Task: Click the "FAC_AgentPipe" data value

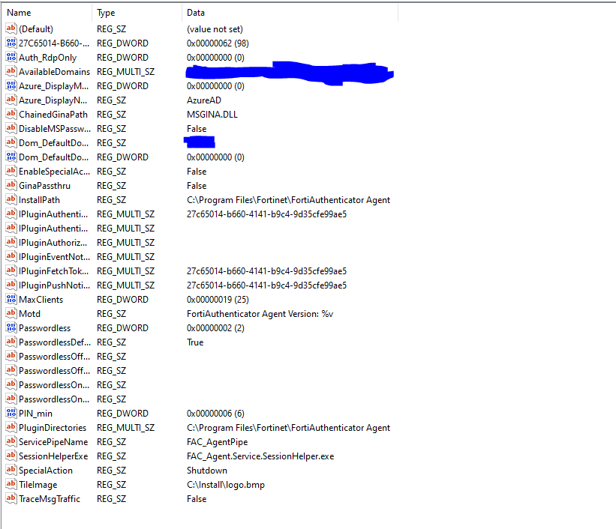Action: pos(218,442)
